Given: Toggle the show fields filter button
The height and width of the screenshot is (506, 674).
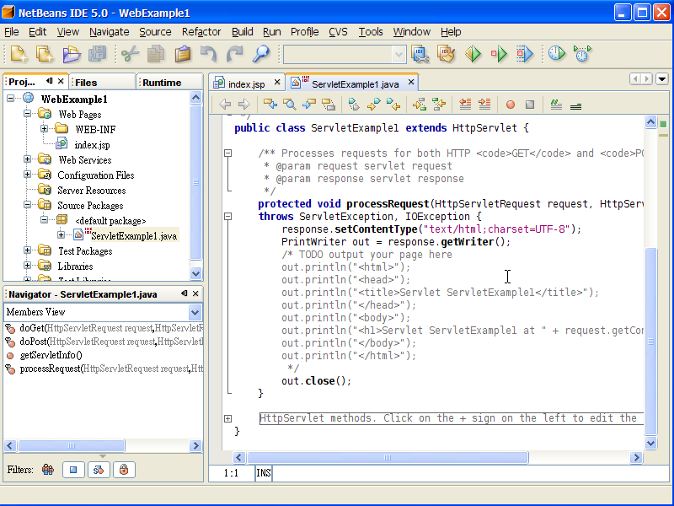Looking at the screenshot, I should [73, 470].
